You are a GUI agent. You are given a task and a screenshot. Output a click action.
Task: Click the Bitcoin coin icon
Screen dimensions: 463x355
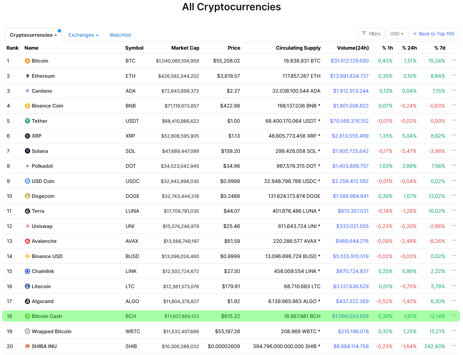tap(28, 61)
